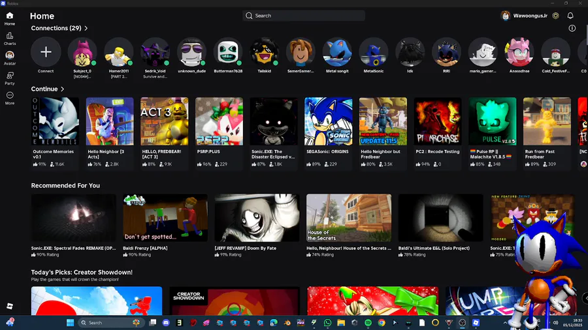
Task: Open WawoongusJr profile
Action: tap(524, 16)
